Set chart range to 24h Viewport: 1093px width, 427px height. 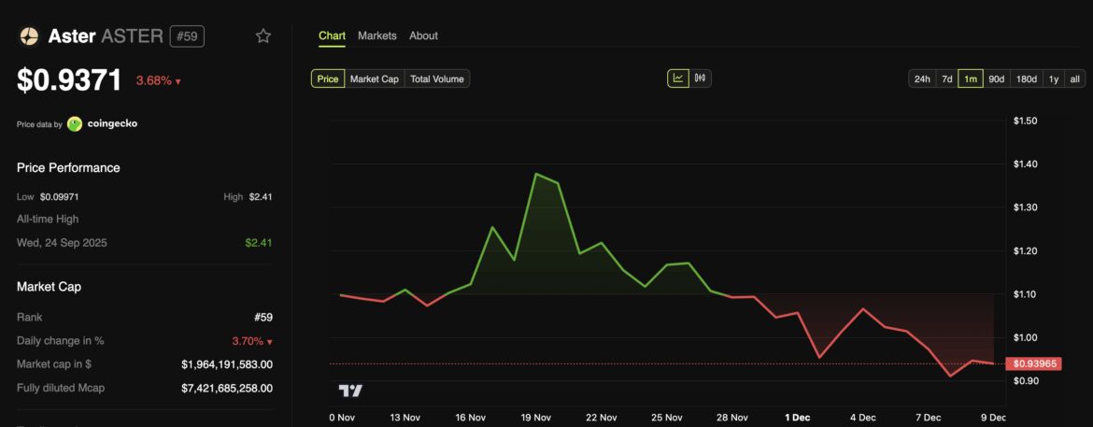pos(922,78)
